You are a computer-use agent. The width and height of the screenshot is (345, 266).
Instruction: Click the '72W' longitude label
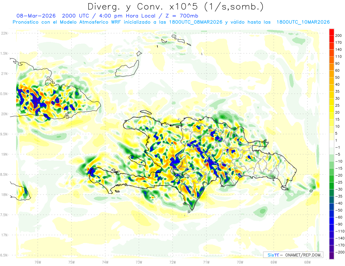pos(172,262)
